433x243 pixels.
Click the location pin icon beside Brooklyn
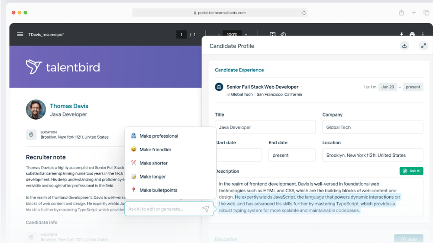(x=31, y=135)
